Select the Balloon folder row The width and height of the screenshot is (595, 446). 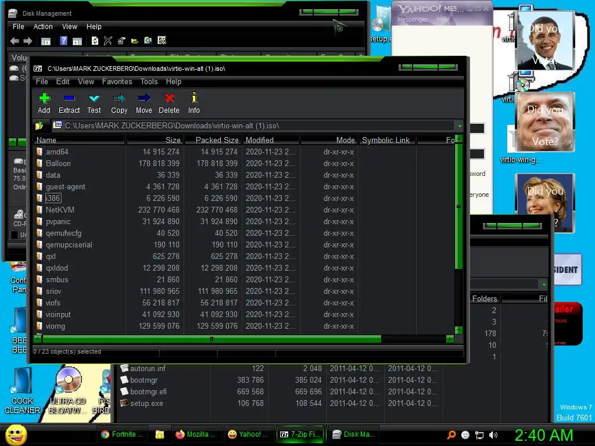(x=245, y=163)
